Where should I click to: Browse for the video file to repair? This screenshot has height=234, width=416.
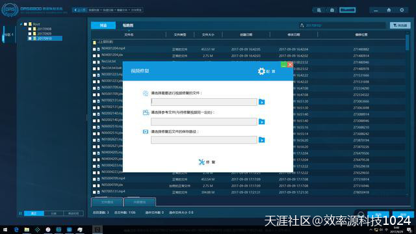pos(261,102)
